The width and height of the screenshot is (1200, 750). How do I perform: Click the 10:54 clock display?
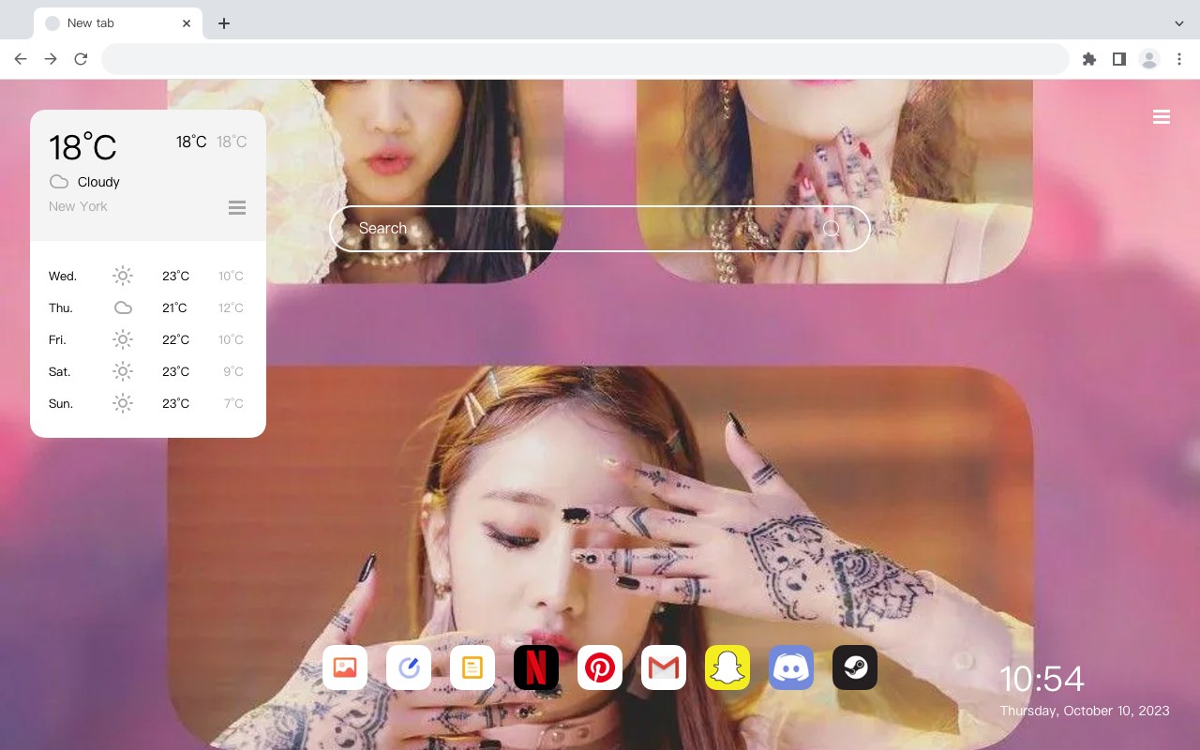(x=1042, y=679)
